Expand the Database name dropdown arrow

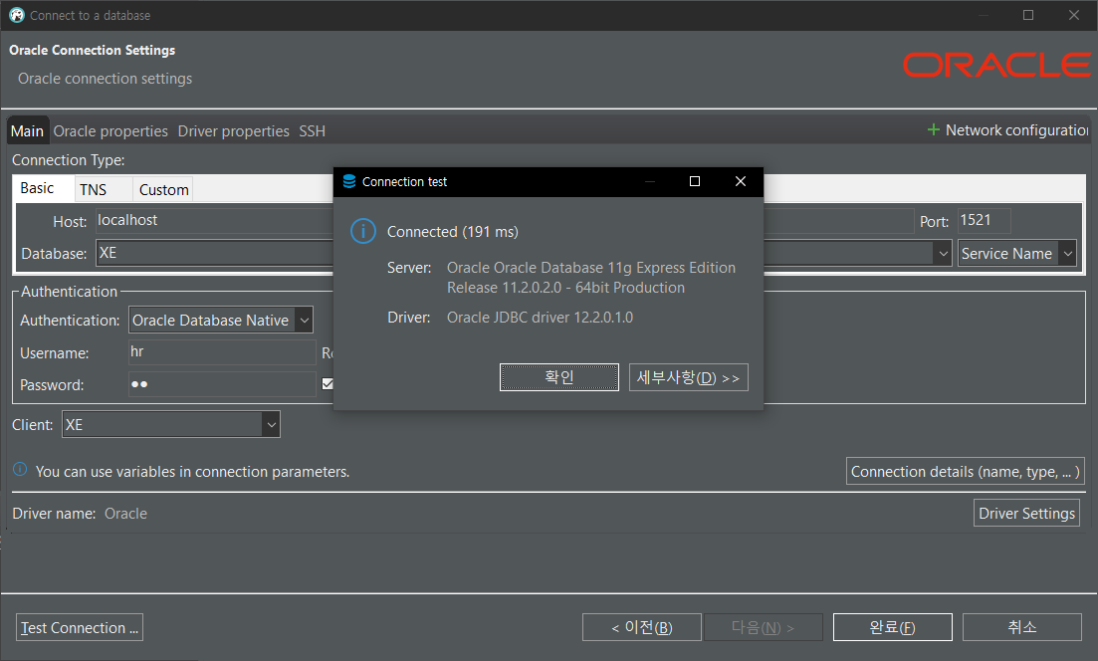[x=944, y=254]
